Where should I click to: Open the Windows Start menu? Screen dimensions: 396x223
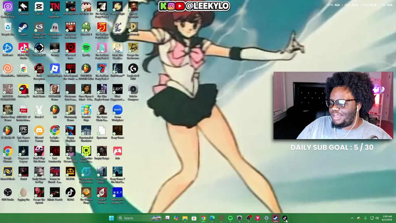pyautogui.click(x=111, y=218)
